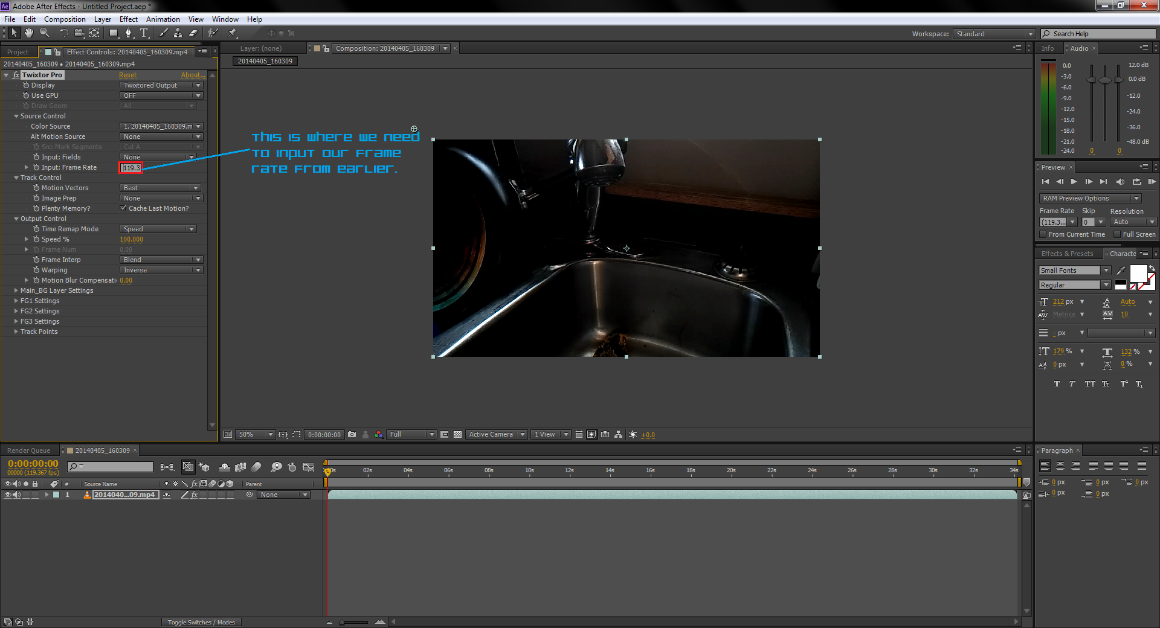1160x628 pixels.
Task: Mute audio of layer 1
Action: click(x=17, y=495)
